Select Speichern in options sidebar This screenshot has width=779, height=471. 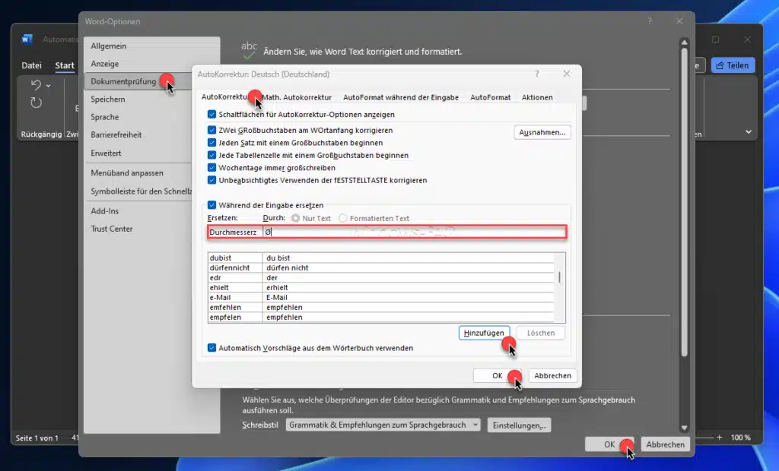[138, 100]
